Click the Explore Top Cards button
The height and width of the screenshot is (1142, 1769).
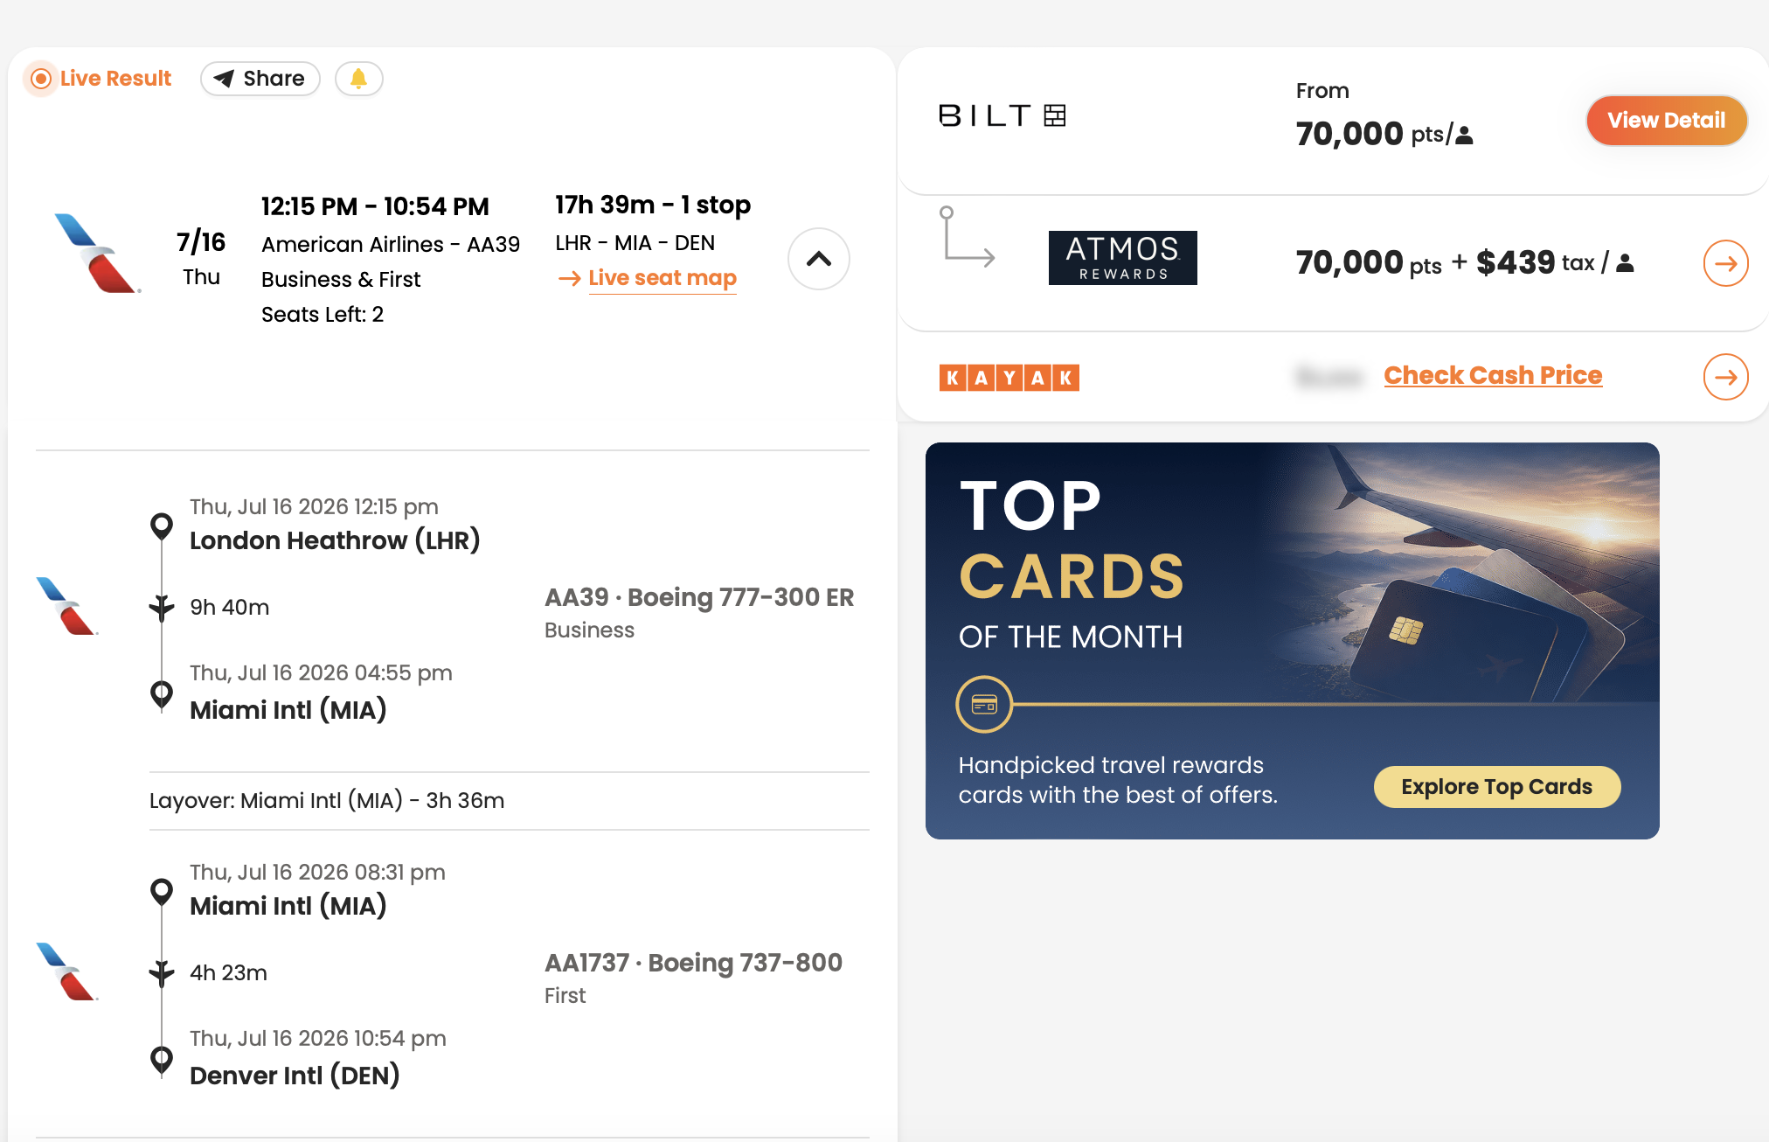click(1497, 787)
